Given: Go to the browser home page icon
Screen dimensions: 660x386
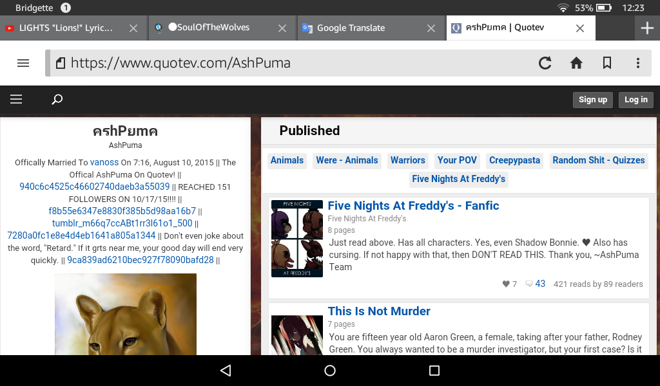Looking at the screenshot, I should (576, 63).
